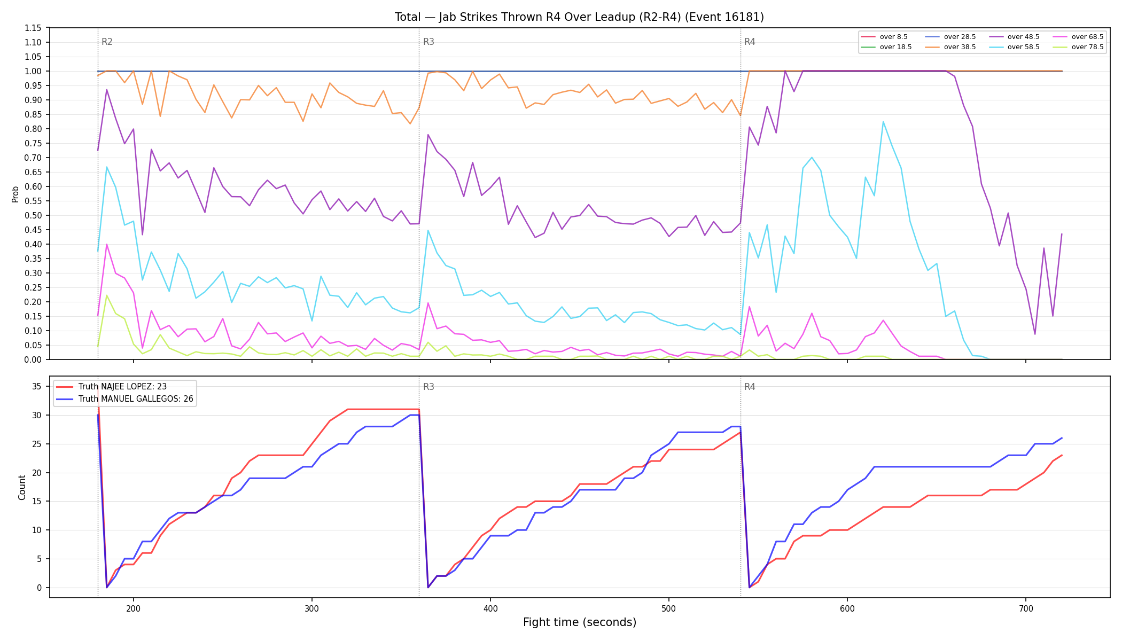Screen dimensions: 1122x641
Task: Select the 'over 38.5' legend entry
Action: [x=950, y=47]
